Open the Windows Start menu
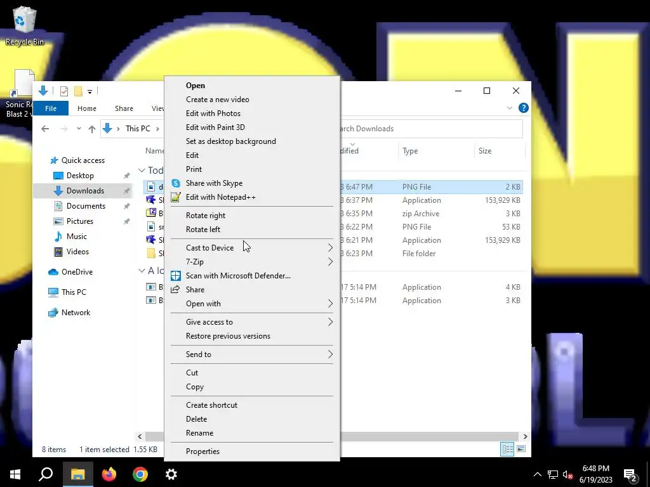This screenshot has height=487, width=650. (15, 474)
